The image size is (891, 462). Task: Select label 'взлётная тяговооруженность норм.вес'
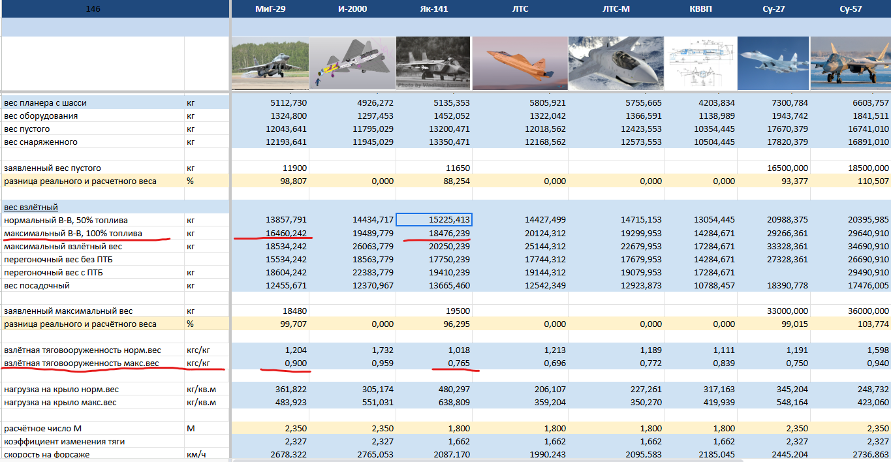point(82,350)
